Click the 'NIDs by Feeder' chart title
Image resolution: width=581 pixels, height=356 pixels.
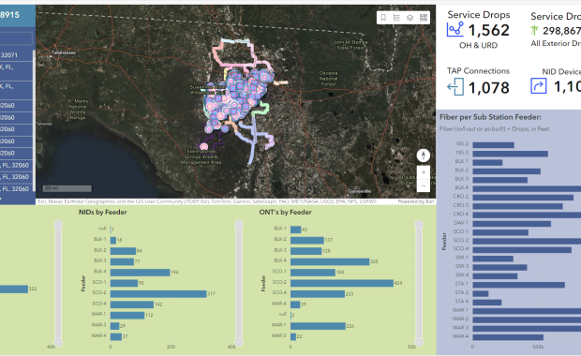(x=103, y=213)
